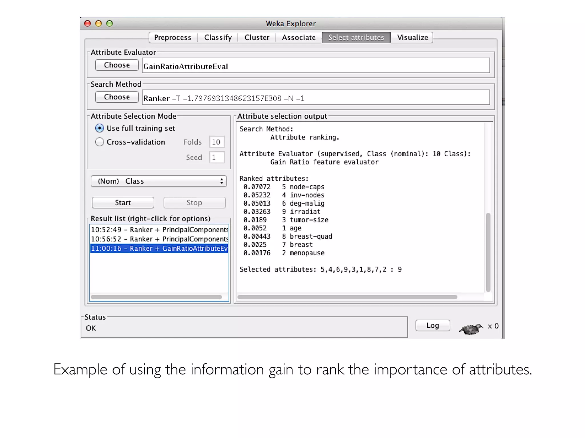
Task: Click the Weka bird icon in status area
Action: (471, 329)
